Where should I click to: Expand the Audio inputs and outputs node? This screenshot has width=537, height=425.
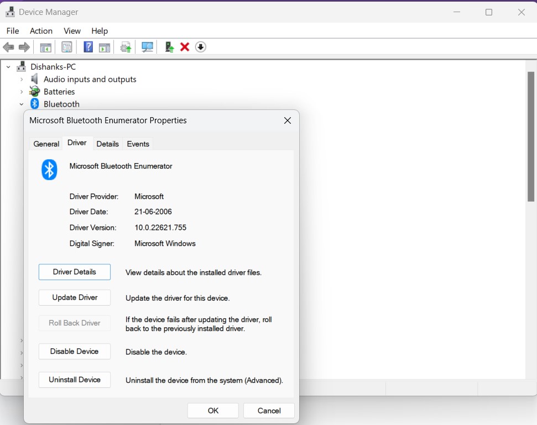pos(22,80)
